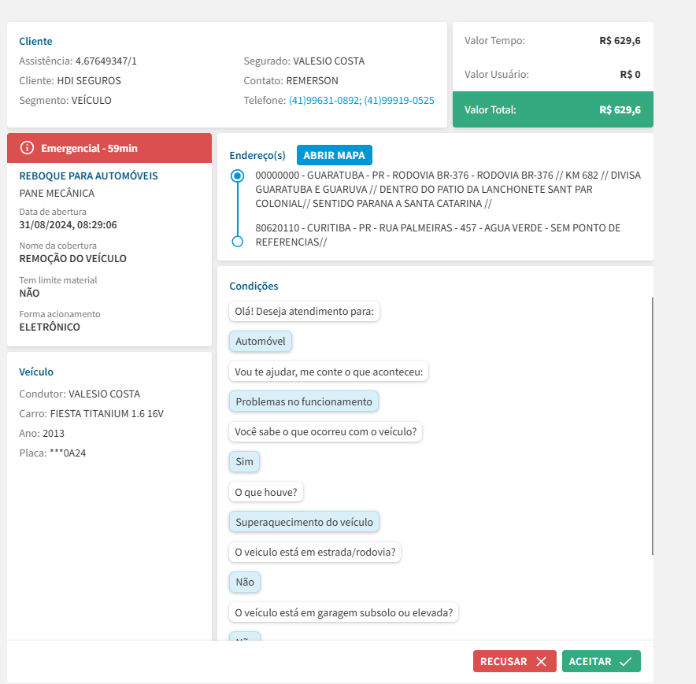Screen dimensions: 696x684
Task: Click the Guaratuba BR-376 origin address text
Action: (447, 189)
